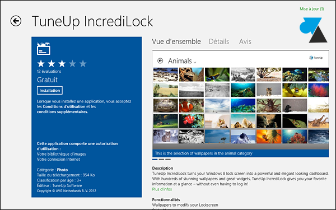Click the lynx in snow wallpaper thumbnail
The image size is (336, 210).
(165, 137)
